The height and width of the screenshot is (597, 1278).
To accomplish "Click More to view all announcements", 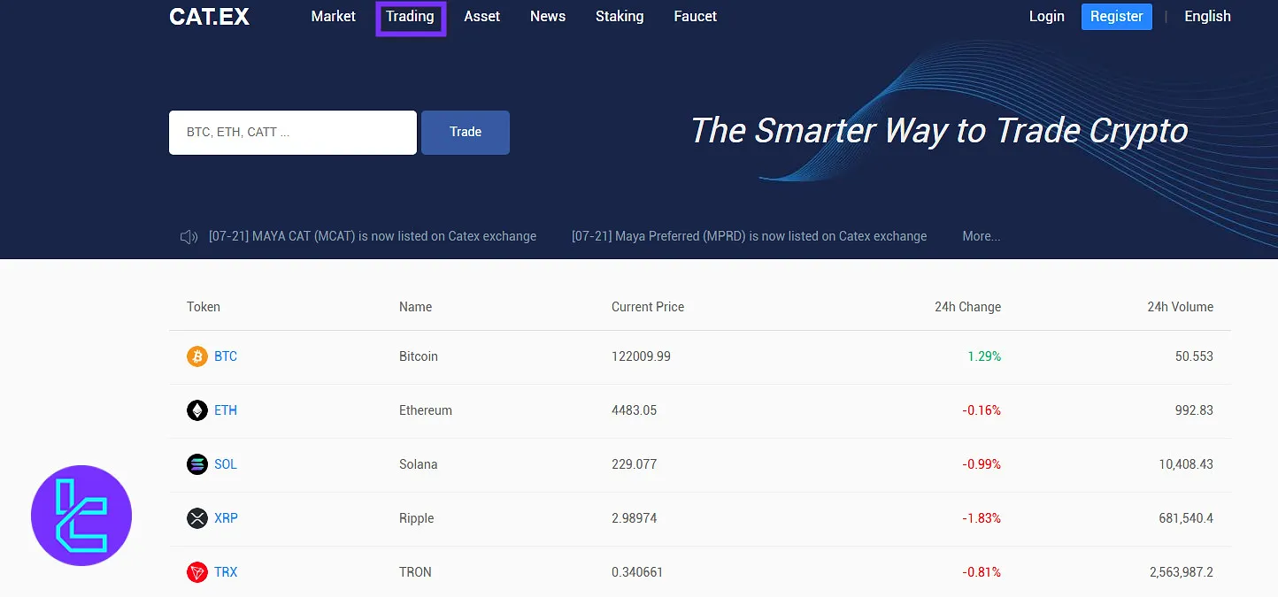I will (981, 236).
